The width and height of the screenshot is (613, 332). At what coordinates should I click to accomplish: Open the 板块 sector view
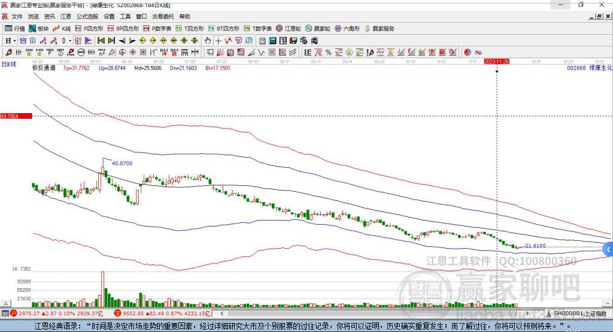coord(38,29)
